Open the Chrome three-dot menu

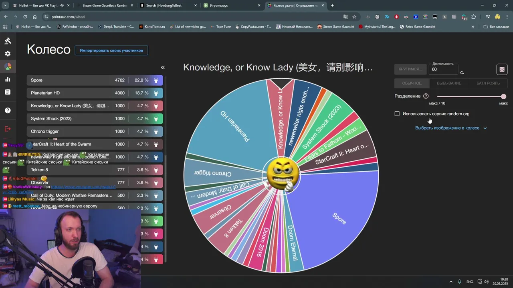507,17
